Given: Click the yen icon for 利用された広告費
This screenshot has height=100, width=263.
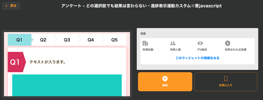Looking at the screenshot, I should [x=227, y=43].
